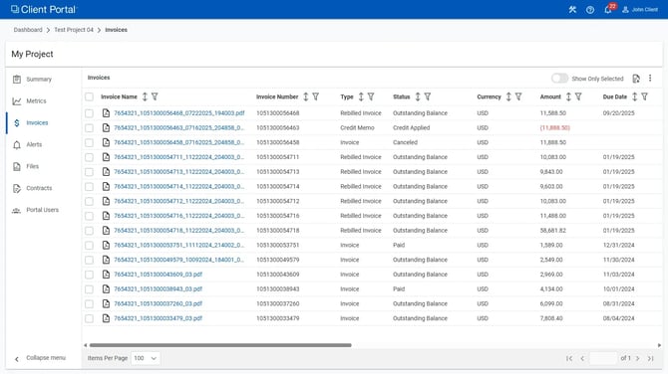Open Summary in sidebar
The width and height of the screenshot is (668, 374).
[43, 80]
